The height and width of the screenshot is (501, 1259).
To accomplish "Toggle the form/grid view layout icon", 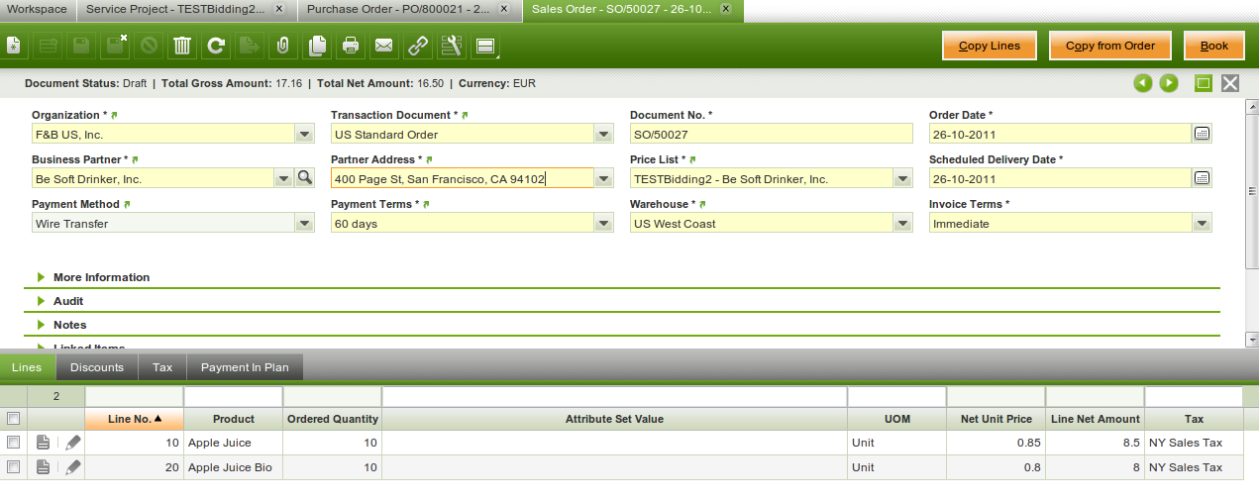I will point(485,46).
